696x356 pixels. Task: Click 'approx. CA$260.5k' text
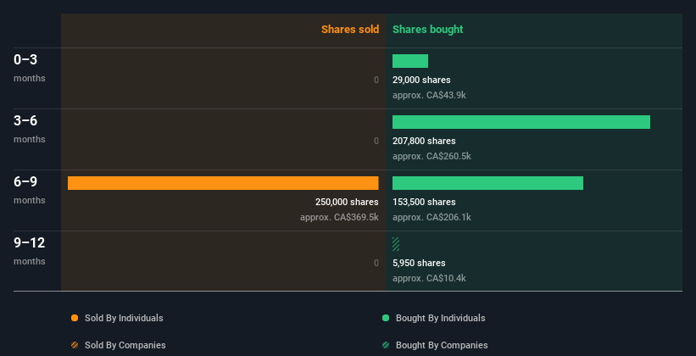coord(432,156)
